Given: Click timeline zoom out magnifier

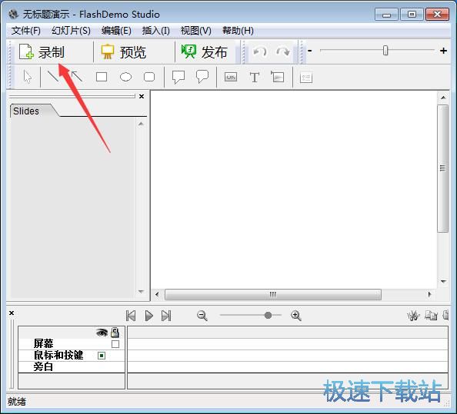Looking at the screenshot, I should click(202, 316).
